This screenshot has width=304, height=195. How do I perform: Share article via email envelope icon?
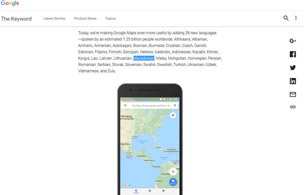[x=293, y=95]
